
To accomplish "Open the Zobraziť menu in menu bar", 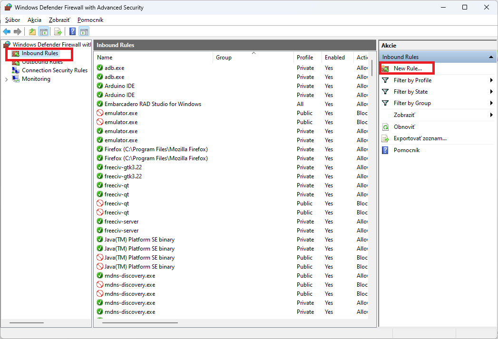I will (x=59, y=20).
